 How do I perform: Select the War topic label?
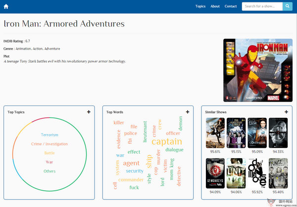click(x=49, y=162)
